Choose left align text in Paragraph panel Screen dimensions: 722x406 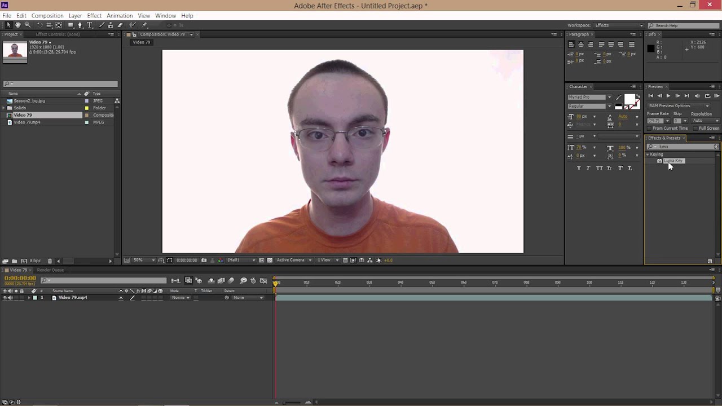tap(571, 44)
